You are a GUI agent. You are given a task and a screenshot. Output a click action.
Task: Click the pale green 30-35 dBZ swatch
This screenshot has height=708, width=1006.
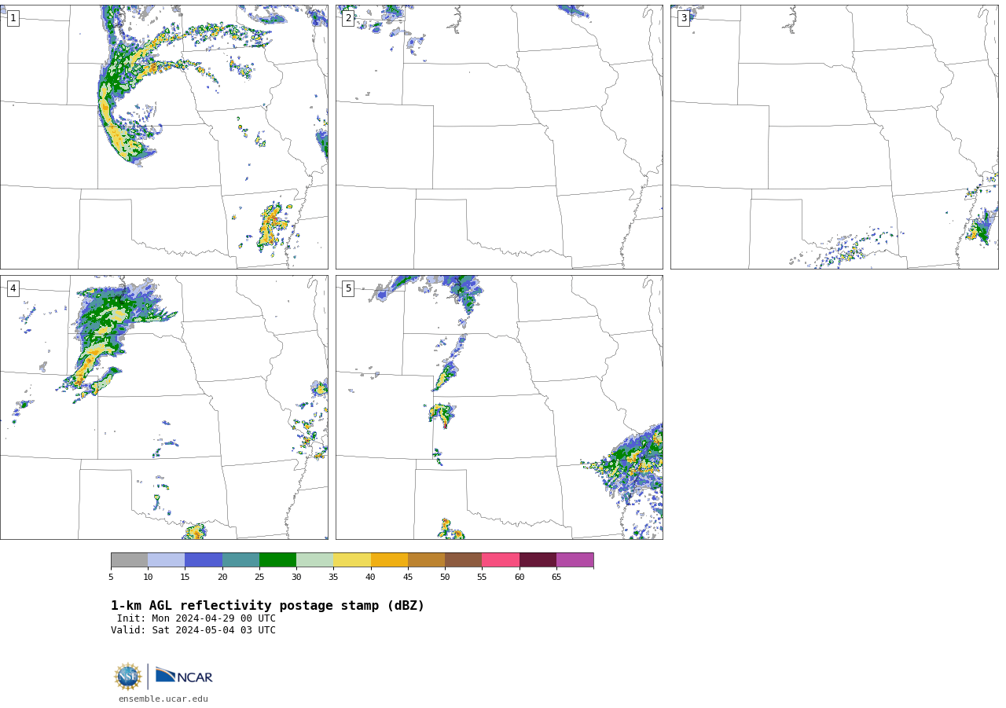click(314, 560)
